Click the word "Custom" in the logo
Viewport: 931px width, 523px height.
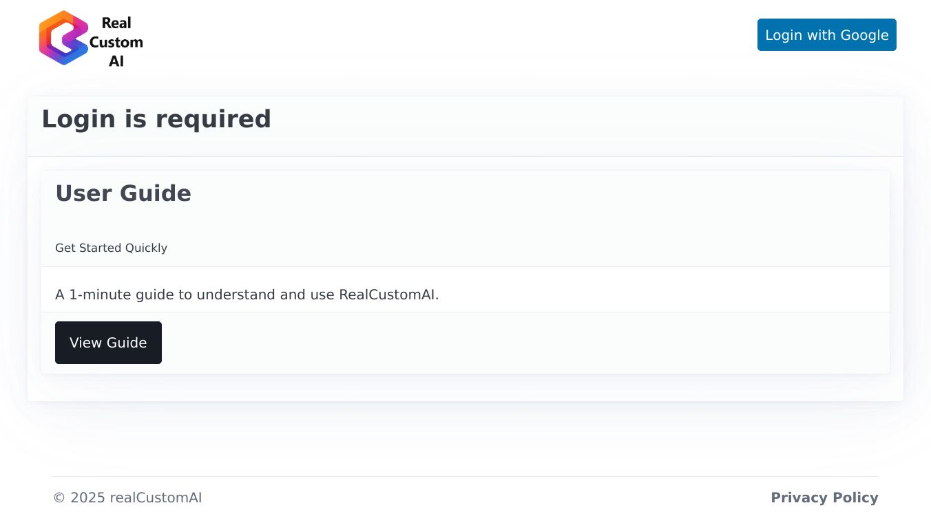pyautogui.click(x=116, y=42)
